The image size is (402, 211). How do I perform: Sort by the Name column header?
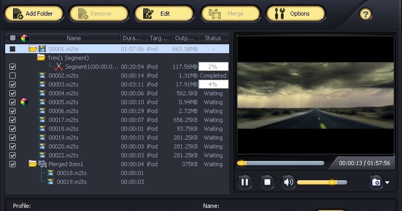tap(74, 38)
